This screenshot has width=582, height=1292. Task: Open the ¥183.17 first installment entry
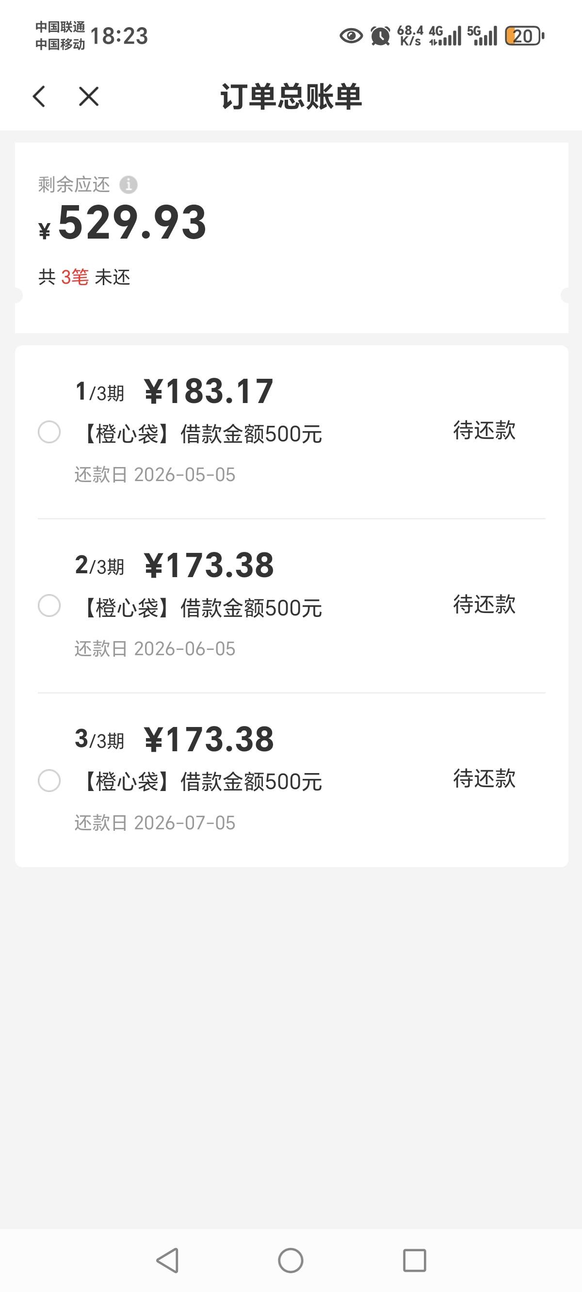click(x=209, y=392)
